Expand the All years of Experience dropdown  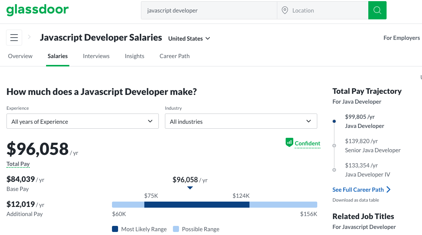83,121
